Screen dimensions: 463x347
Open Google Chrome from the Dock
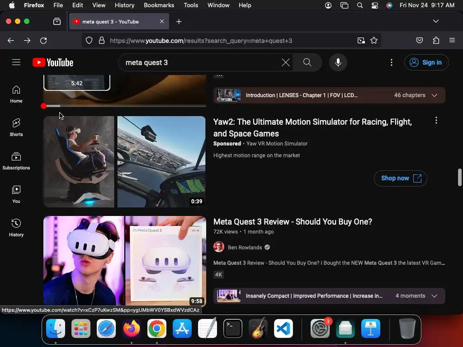point(157,328)
